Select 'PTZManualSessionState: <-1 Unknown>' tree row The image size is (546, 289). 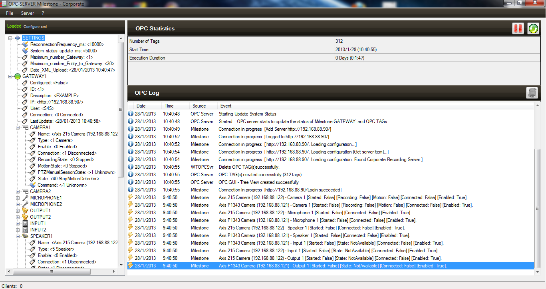click(x=77, y=172)
